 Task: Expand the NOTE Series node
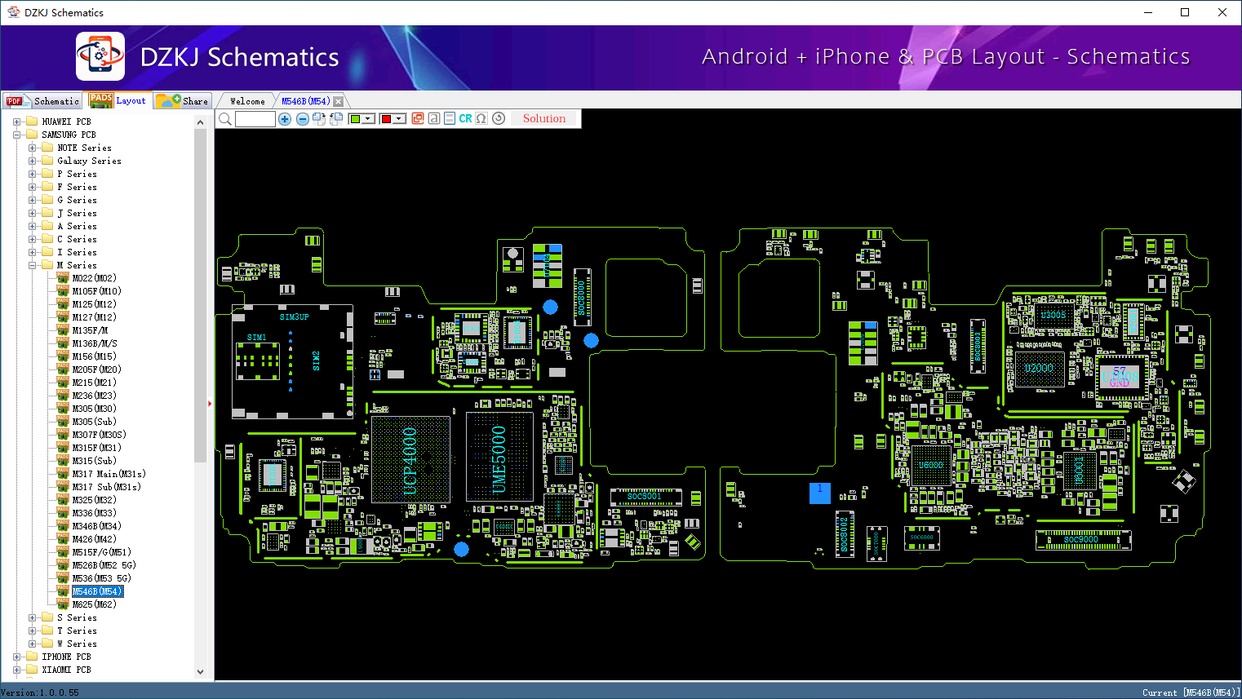pos(32,148)
